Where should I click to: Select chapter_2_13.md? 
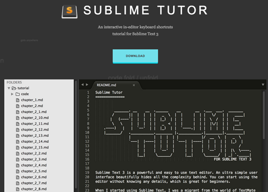point(35,136)
